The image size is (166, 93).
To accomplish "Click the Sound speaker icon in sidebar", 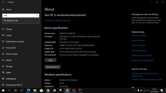I will click(x=3, y=35).
